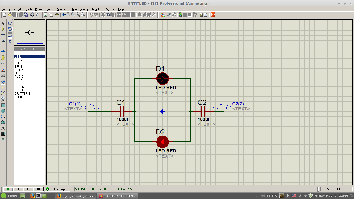Select the 2D text tool
This screenshot has width=354, height=199.
(x=3, y=128)
